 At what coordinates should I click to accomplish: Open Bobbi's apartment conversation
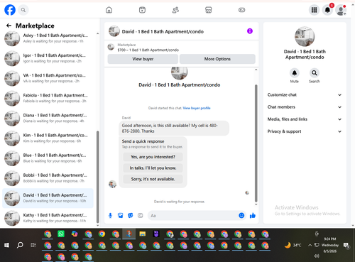[48, 178]
